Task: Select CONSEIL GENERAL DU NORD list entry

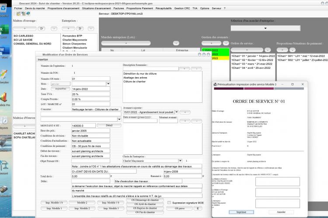Action: 32,44
